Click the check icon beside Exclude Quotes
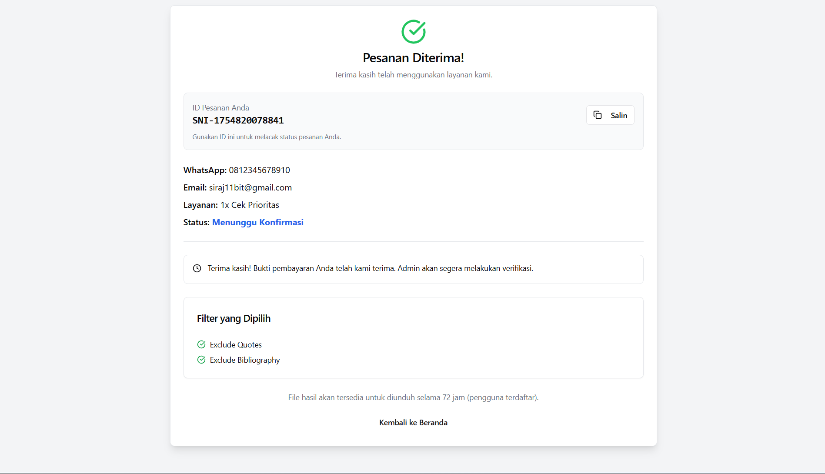Screen dimensions: 825x474 [201, 344]
